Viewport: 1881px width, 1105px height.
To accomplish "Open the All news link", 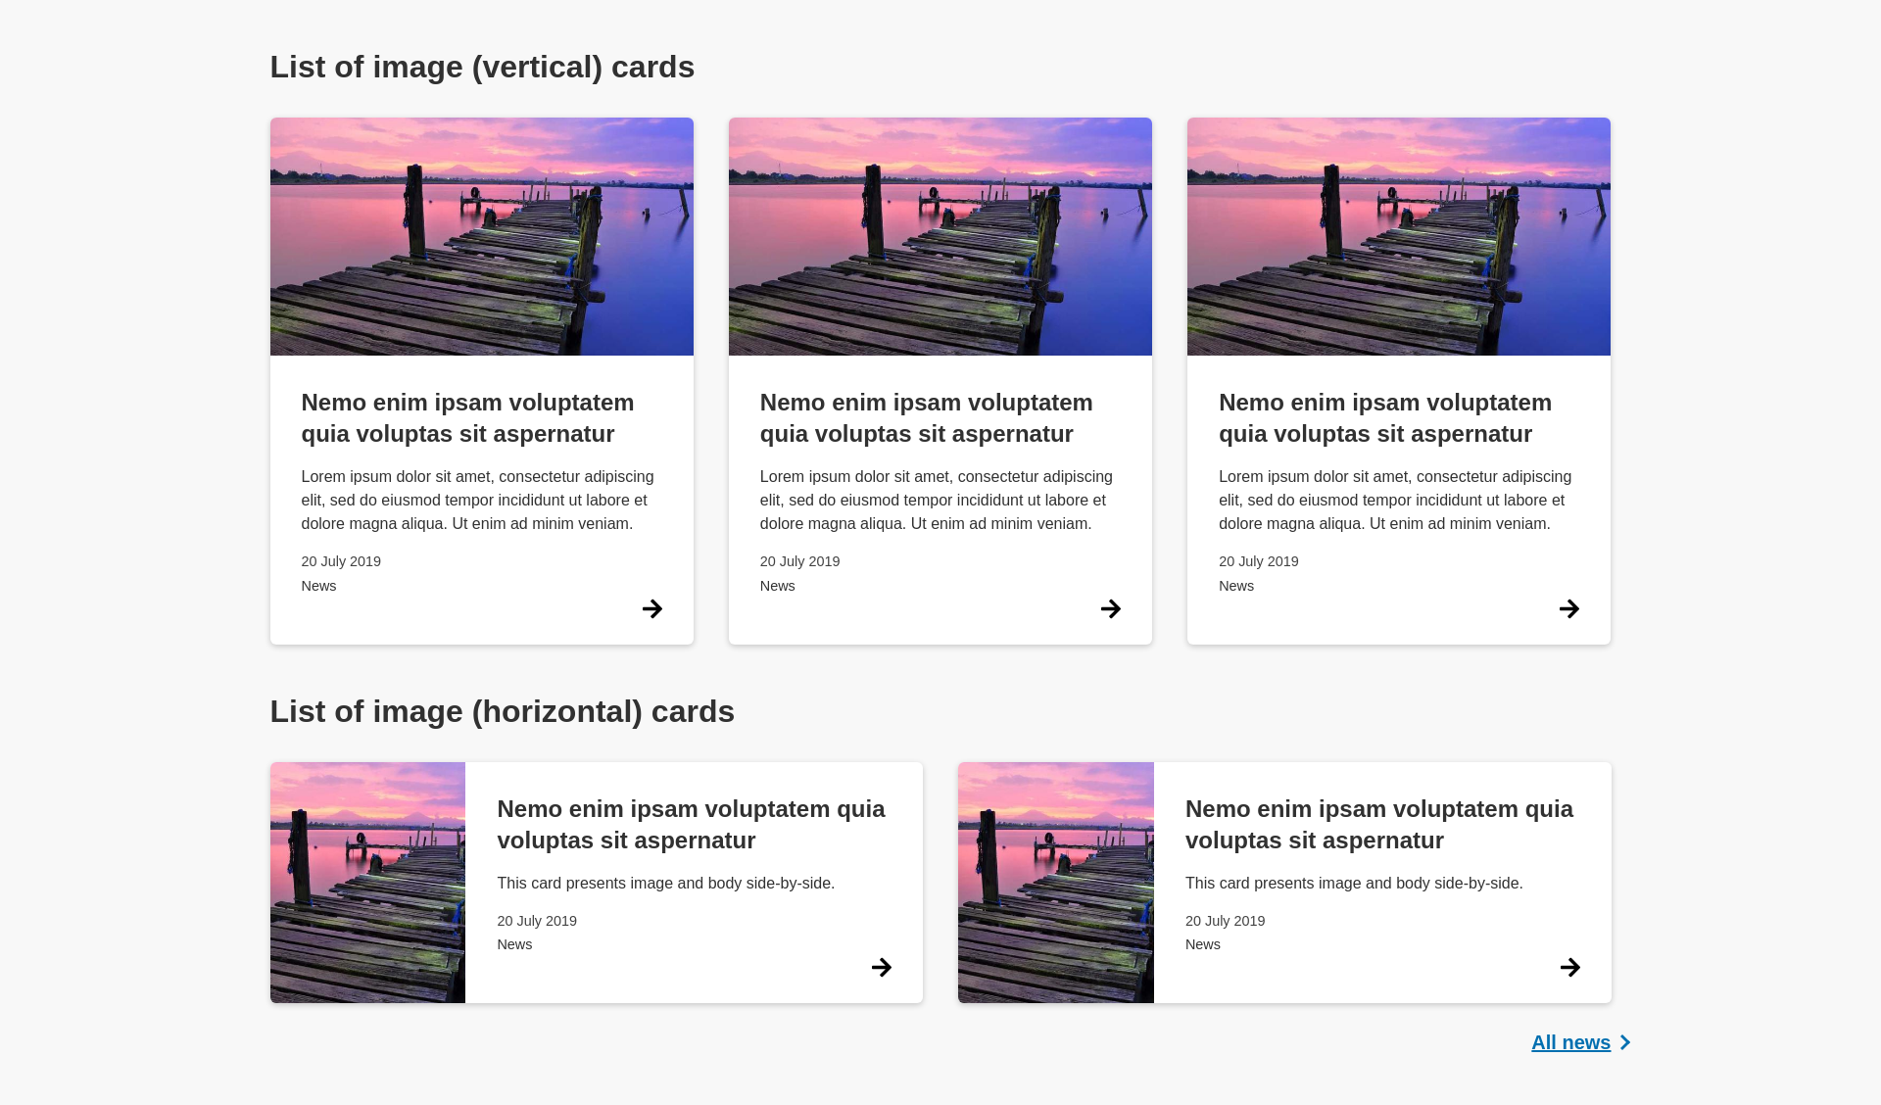I will [x=1570, y=1042].
